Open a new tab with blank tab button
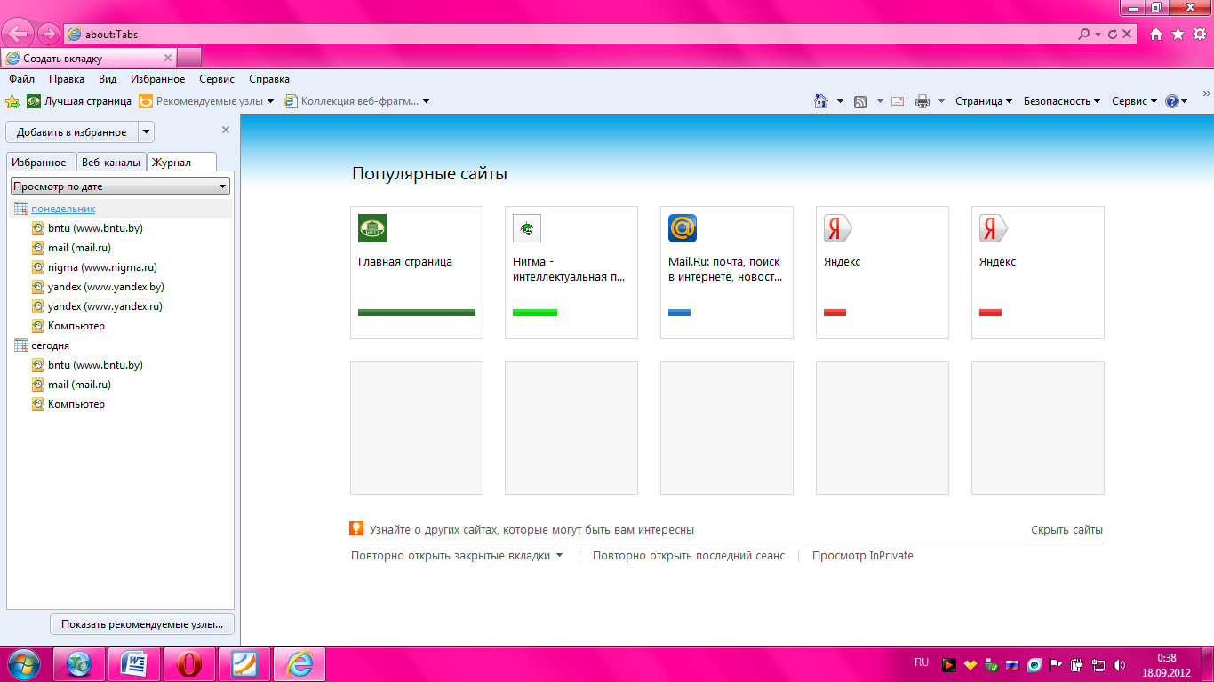The width and height of the screenshot is (1214, 682). pos(189,59)
